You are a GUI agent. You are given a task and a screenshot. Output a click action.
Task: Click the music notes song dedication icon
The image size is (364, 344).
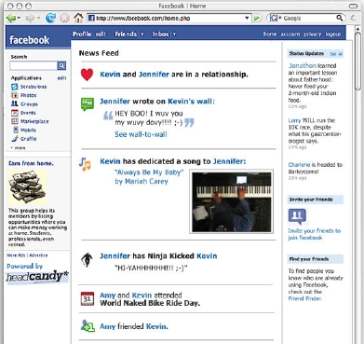[85, 164]
